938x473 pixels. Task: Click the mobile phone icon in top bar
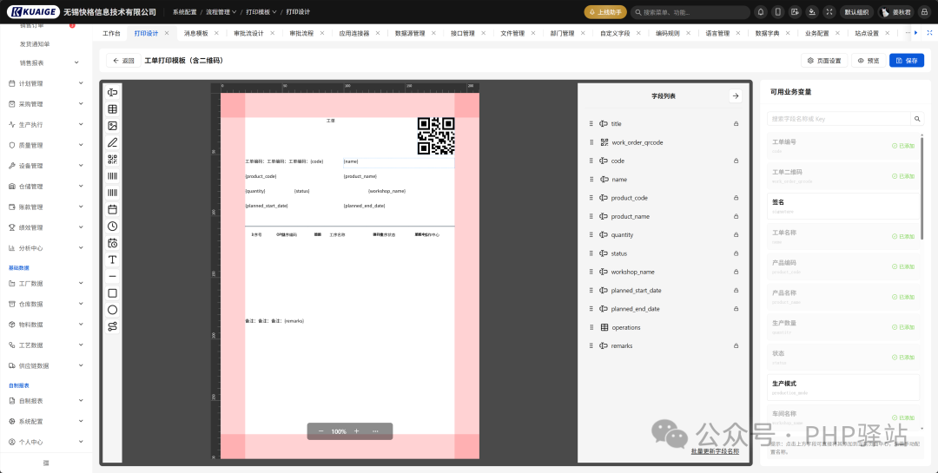click(777, 12)
